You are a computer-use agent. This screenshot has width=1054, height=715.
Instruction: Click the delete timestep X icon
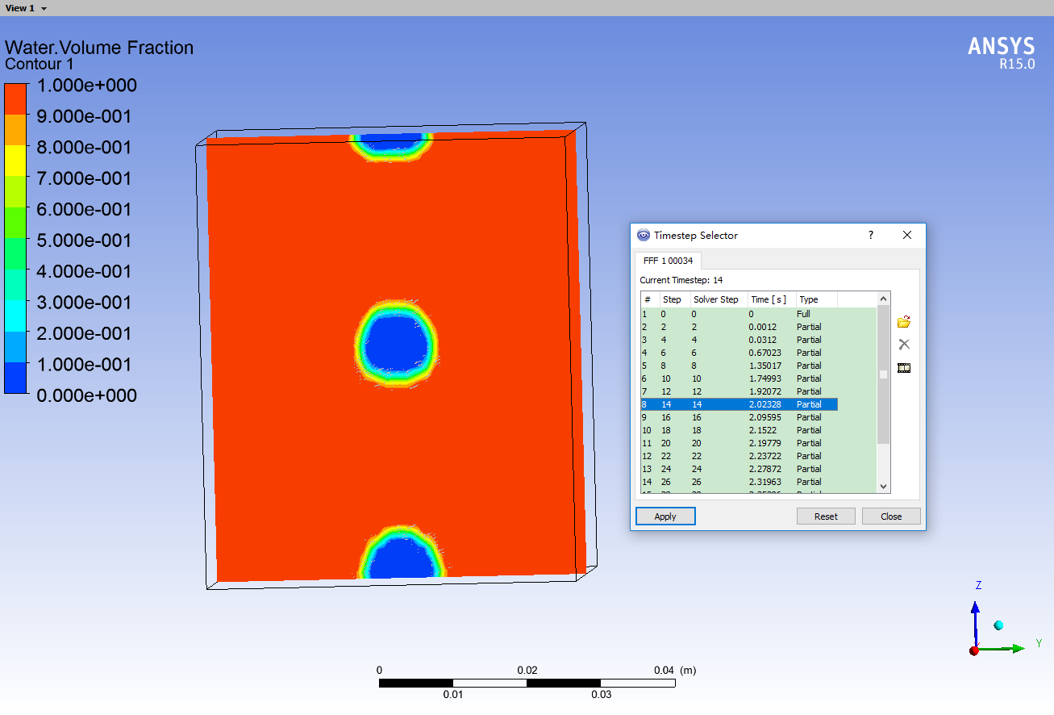coord(904,345)
